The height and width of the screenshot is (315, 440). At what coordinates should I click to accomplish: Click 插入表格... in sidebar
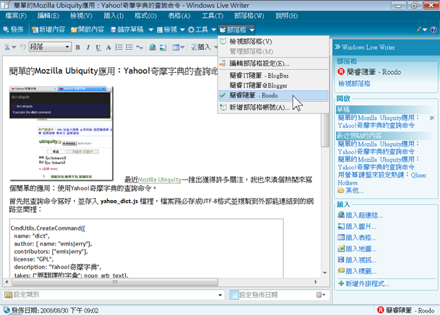click(357, 237)
